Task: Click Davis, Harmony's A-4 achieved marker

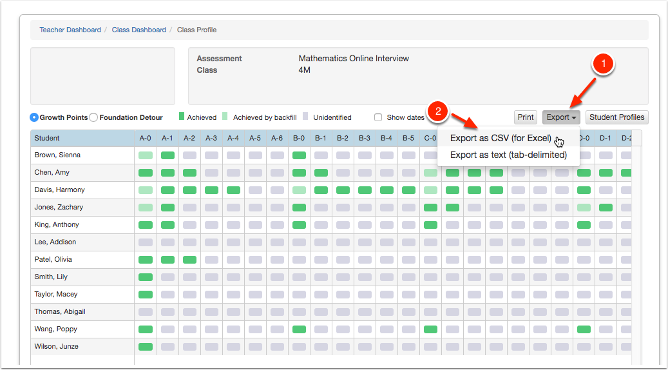Action: 233,190
